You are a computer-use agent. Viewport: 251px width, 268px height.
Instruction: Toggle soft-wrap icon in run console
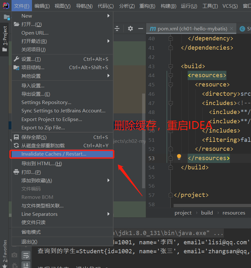pos(26,255)
